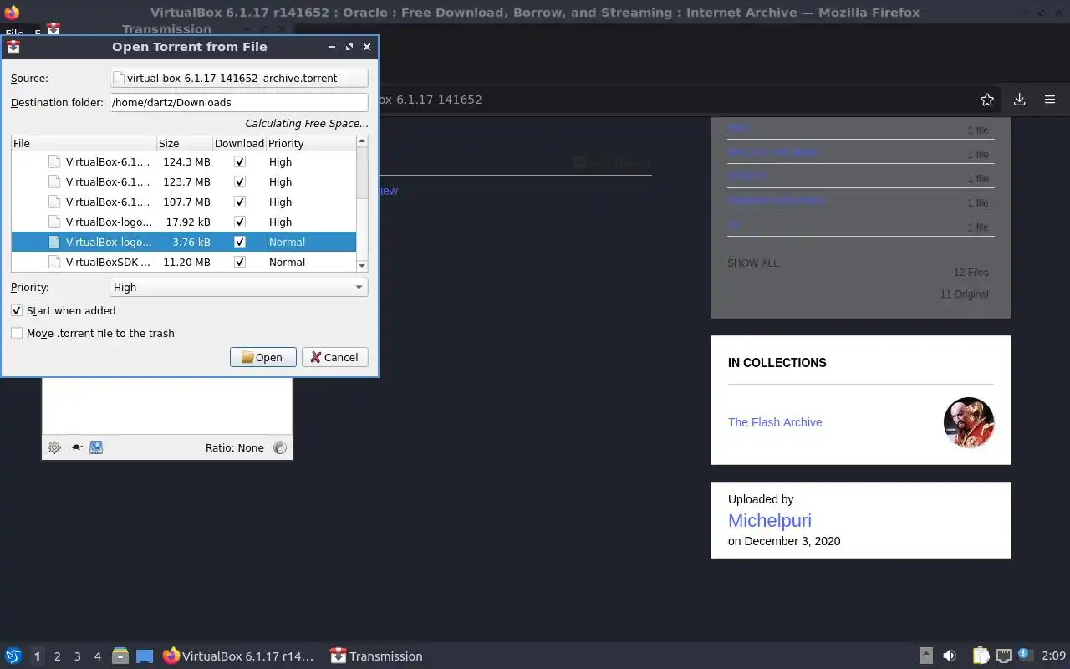Open Transmission statistics icon next to turtle

coord(96,447)
